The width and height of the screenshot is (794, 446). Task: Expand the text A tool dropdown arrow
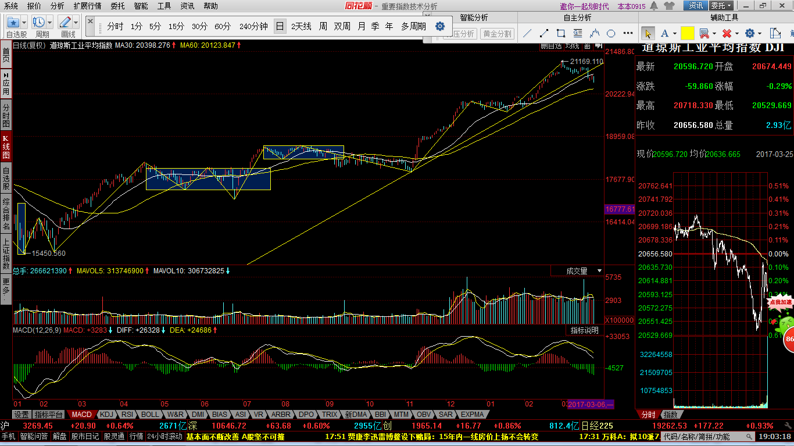click(674, 34)
